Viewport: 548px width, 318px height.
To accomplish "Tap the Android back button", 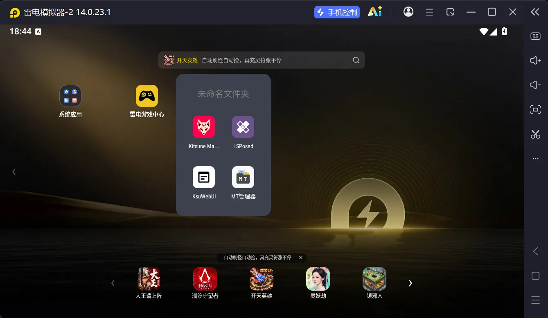I will [x=535, y=251].
